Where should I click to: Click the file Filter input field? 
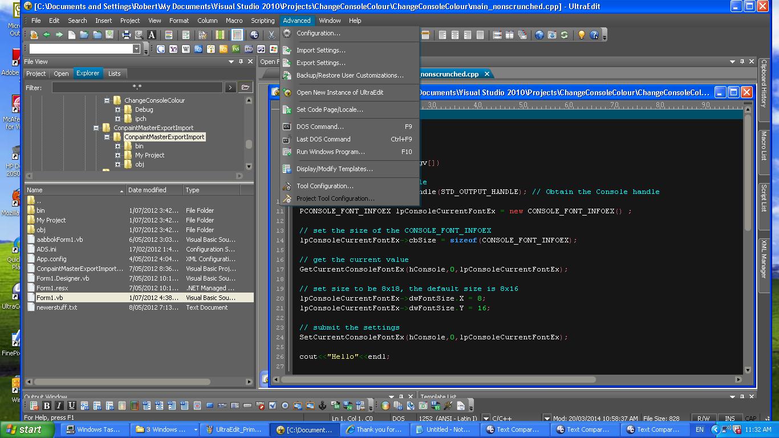tap(137, 87)
